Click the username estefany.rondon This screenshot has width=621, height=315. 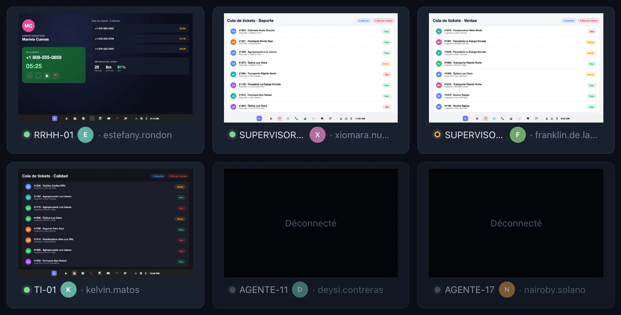coord(137,135)
